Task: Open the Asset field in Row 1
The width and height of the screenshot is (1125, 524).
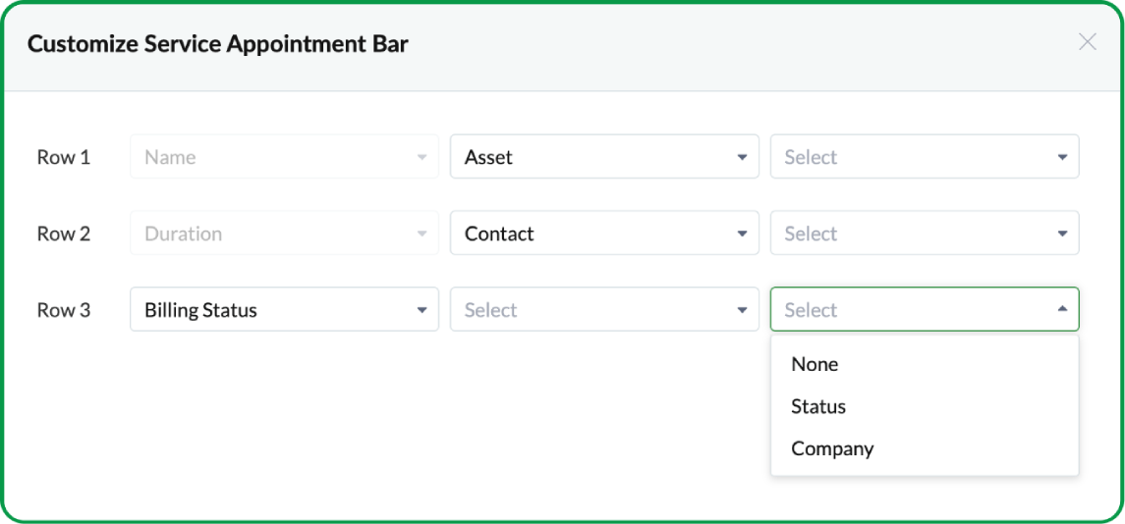Action: (x=590, y=157)
